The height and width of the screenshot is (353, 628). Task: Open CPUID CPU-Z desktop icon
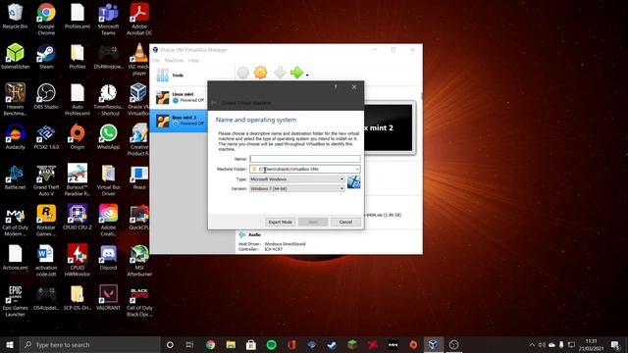tap(78, 218)
